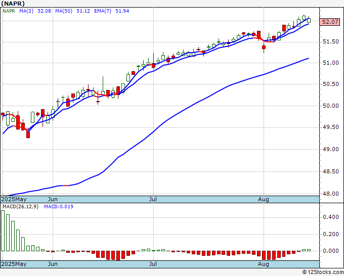Click the MACD:0.019 value label
344x276 pixels.
coord(59,207)
